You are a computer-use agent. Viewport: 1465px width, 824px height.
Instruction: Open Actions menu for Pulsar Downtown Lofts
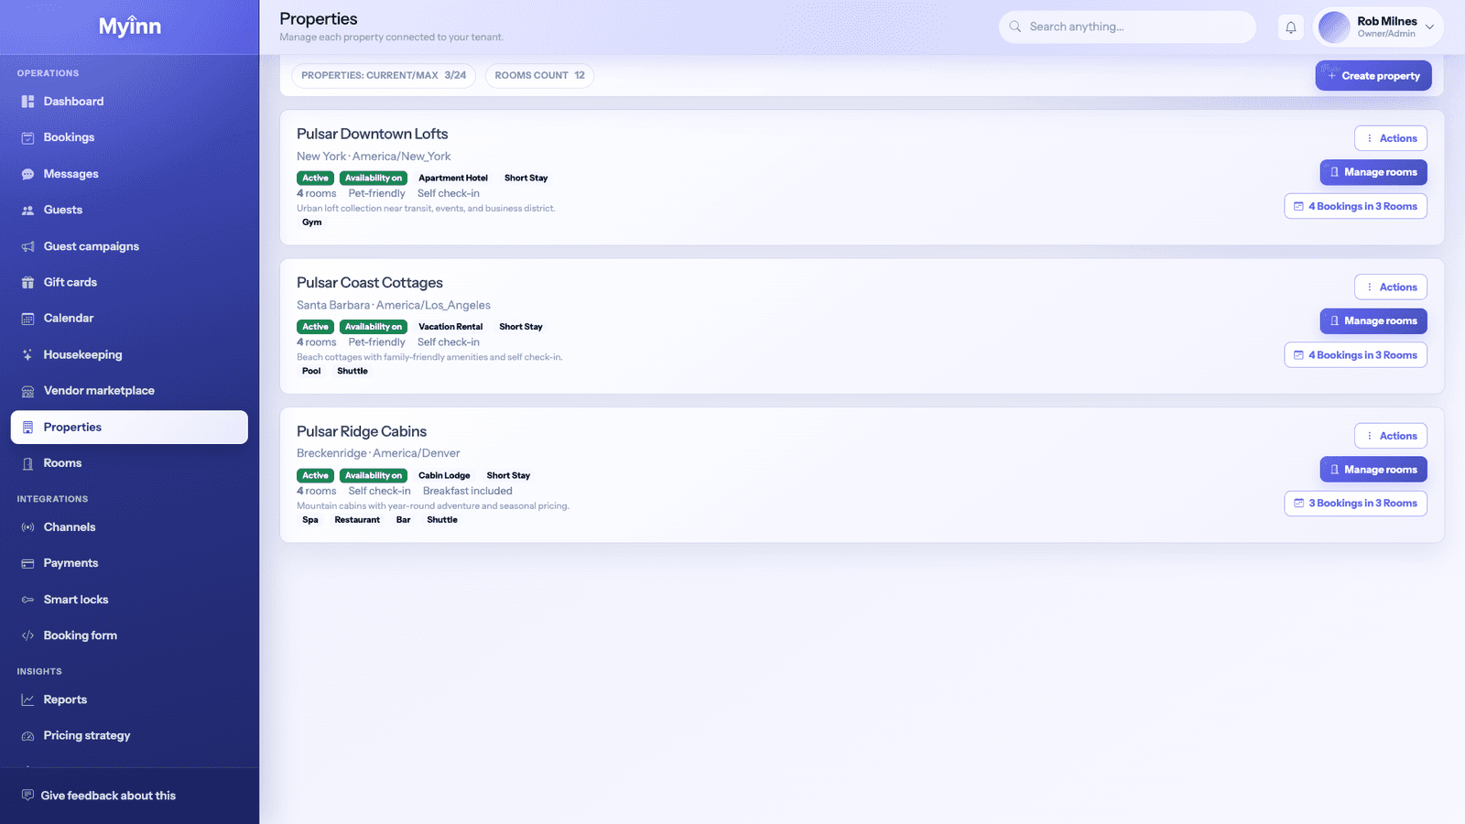[x=1391, y=138]
